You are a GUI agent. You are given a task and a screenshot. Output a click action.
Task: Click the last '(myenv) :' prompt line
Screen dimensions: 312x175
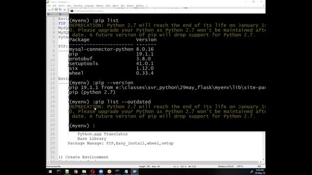click(x=82, y=126)
